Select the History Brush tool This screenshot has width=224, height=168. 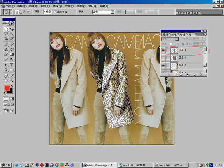(x=12, y=49)
